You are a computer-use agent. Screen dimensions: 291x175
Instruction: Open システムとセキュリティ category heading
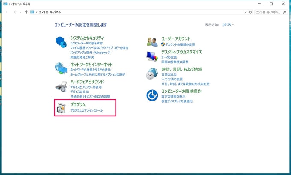coord(87,38)
